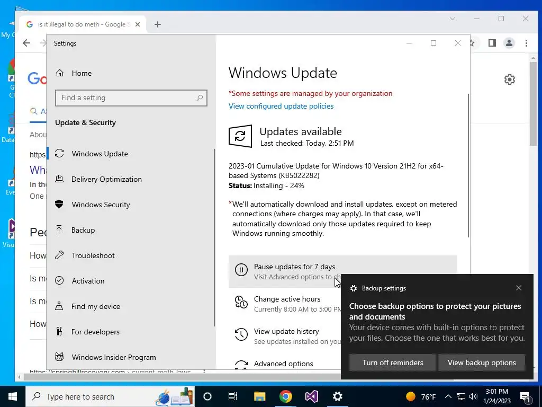The image size is (542, 407).
Task: Open Visual Studio from taskbar
Action: (x=311, y=396)
